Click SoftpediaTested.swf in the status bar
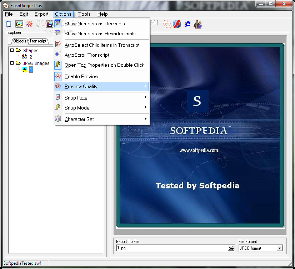Image resolution: width=295 pixels, height=269 pixels. point(22,263)
